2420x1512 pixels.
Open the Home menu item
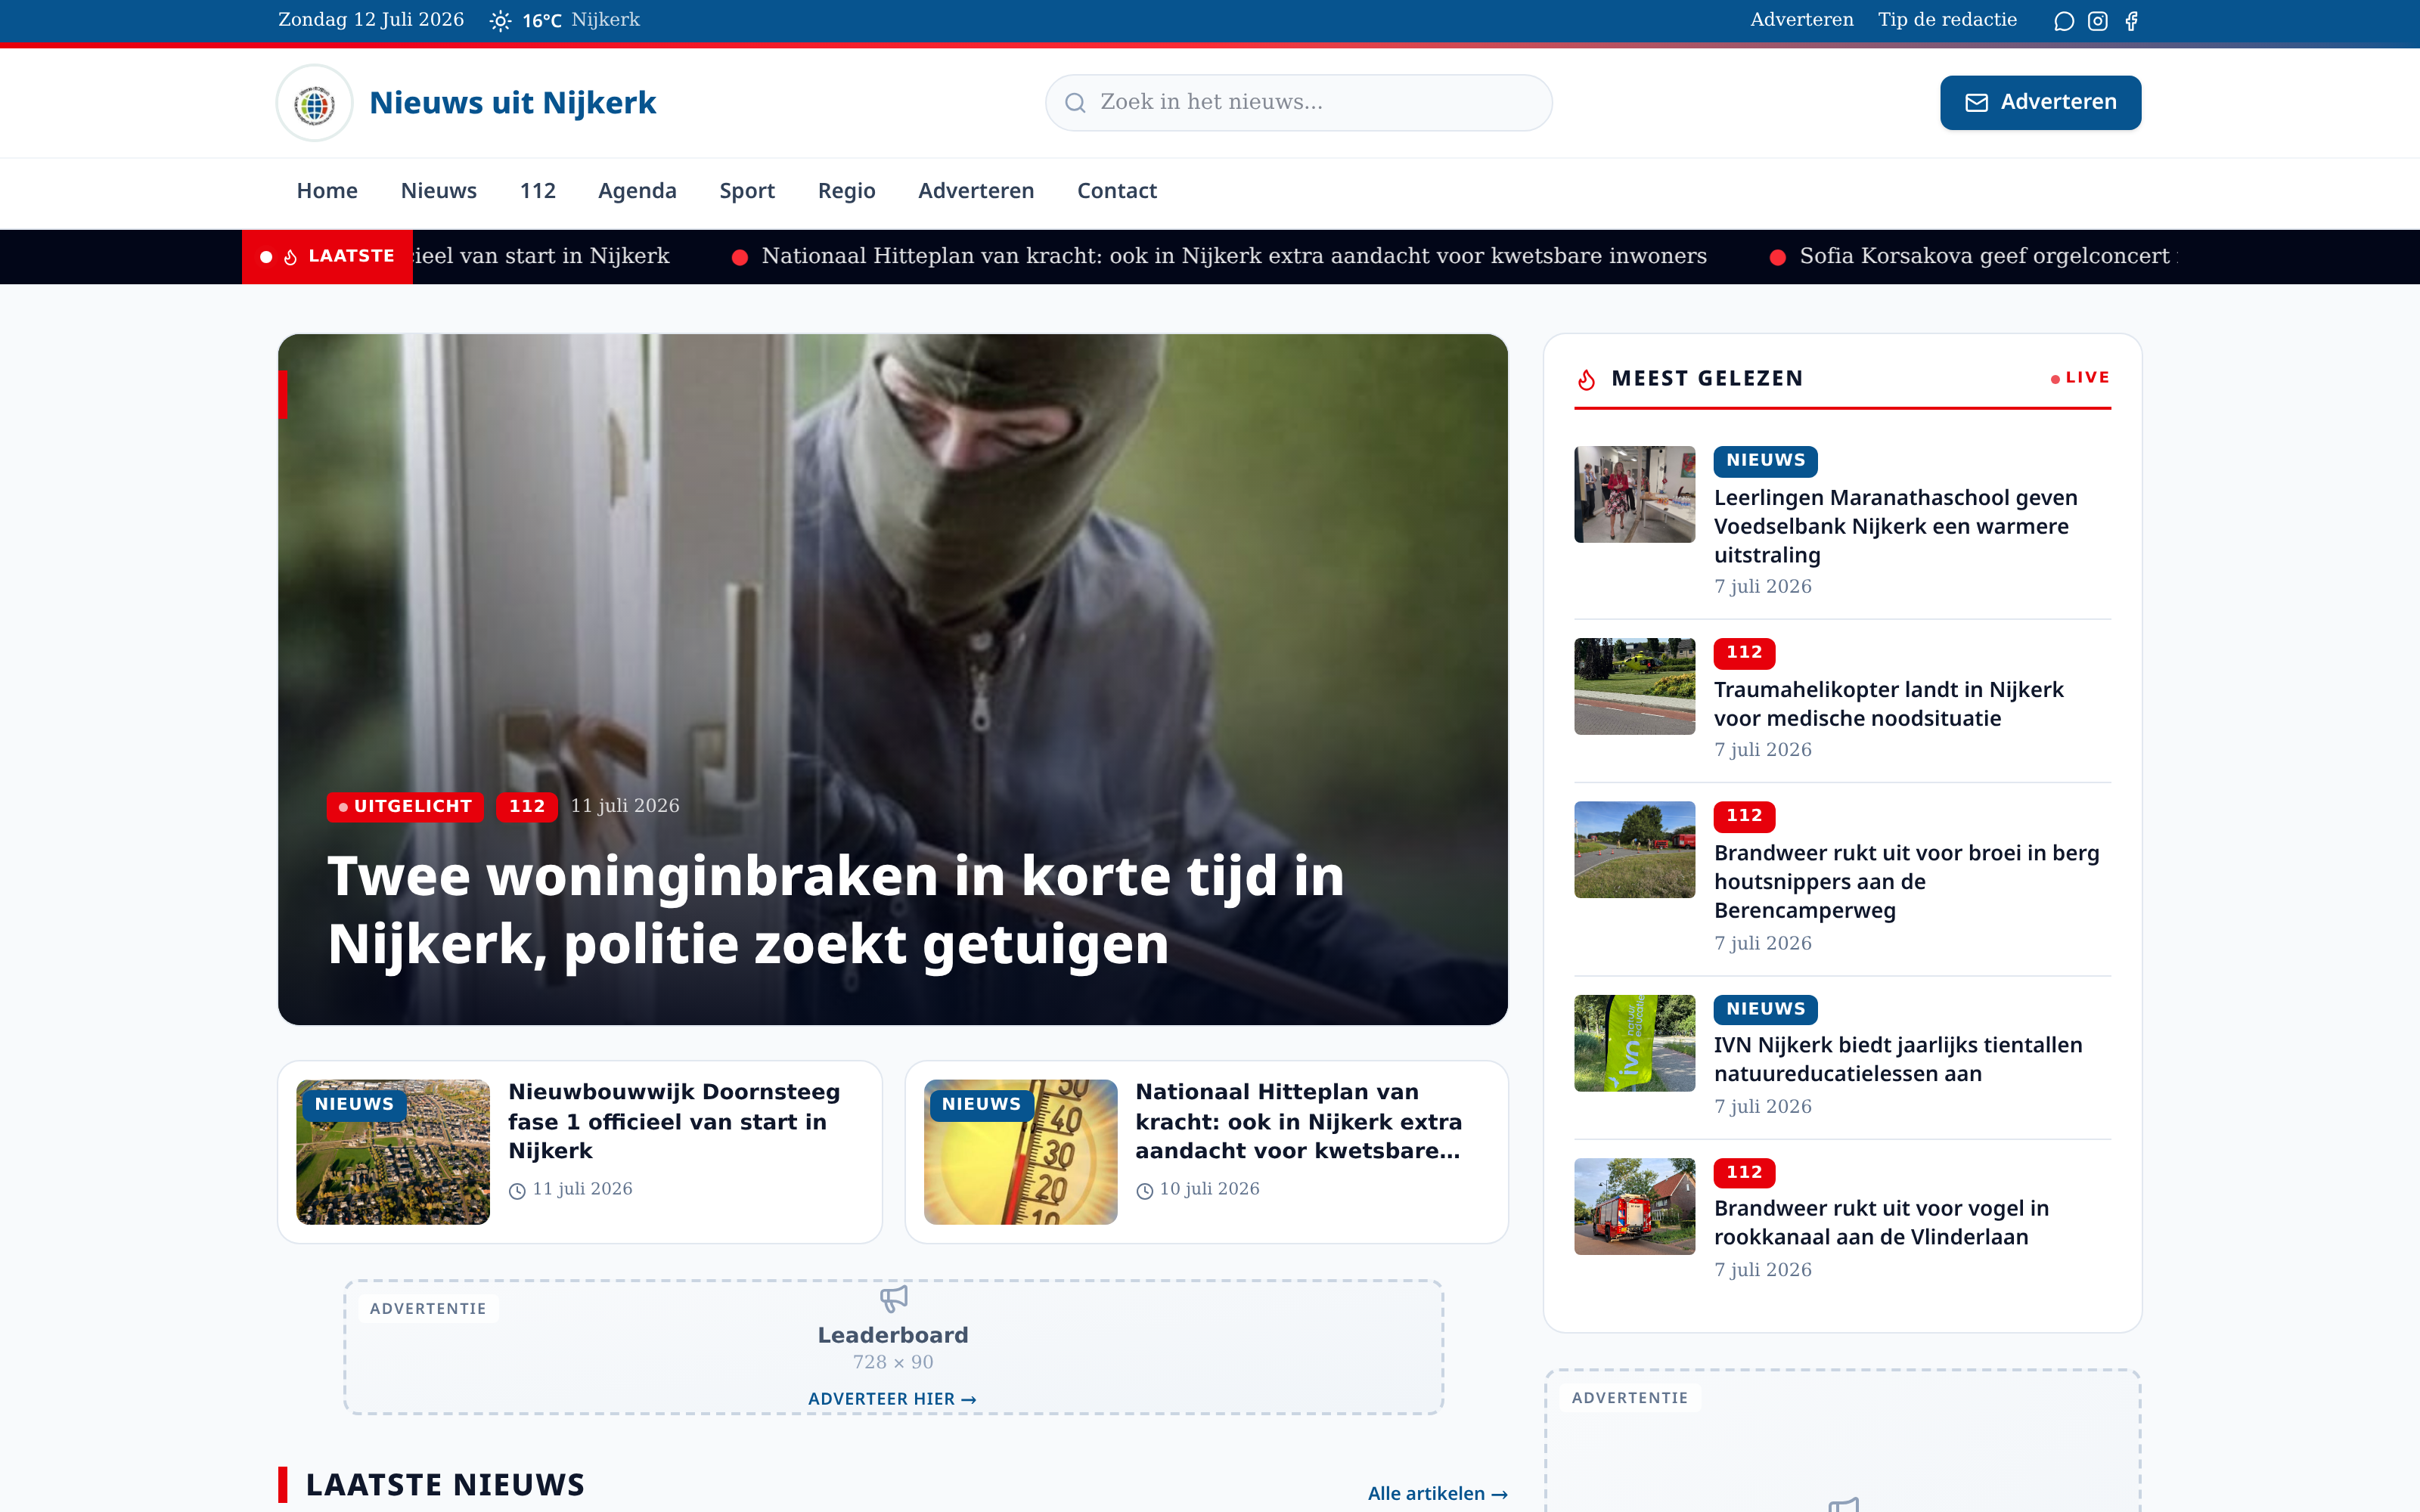tap(327, 191)
